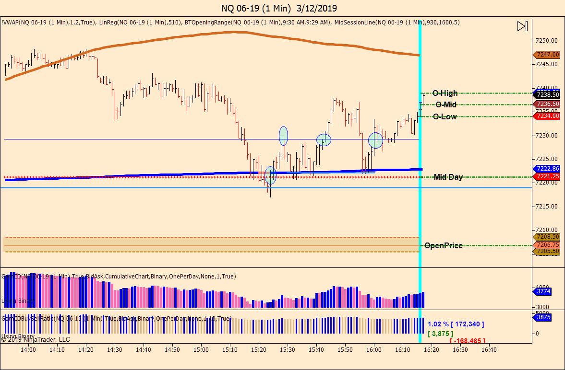
Task: Click the O-Mid line label
Action: click(446, 105)
